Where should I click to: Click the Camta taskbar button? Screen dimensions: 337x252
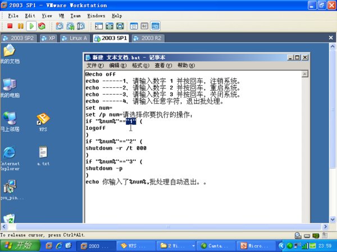tap(216, 246)
